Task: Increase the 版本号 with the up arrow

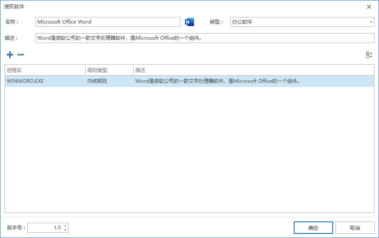Action: click(x=65, y=226)
